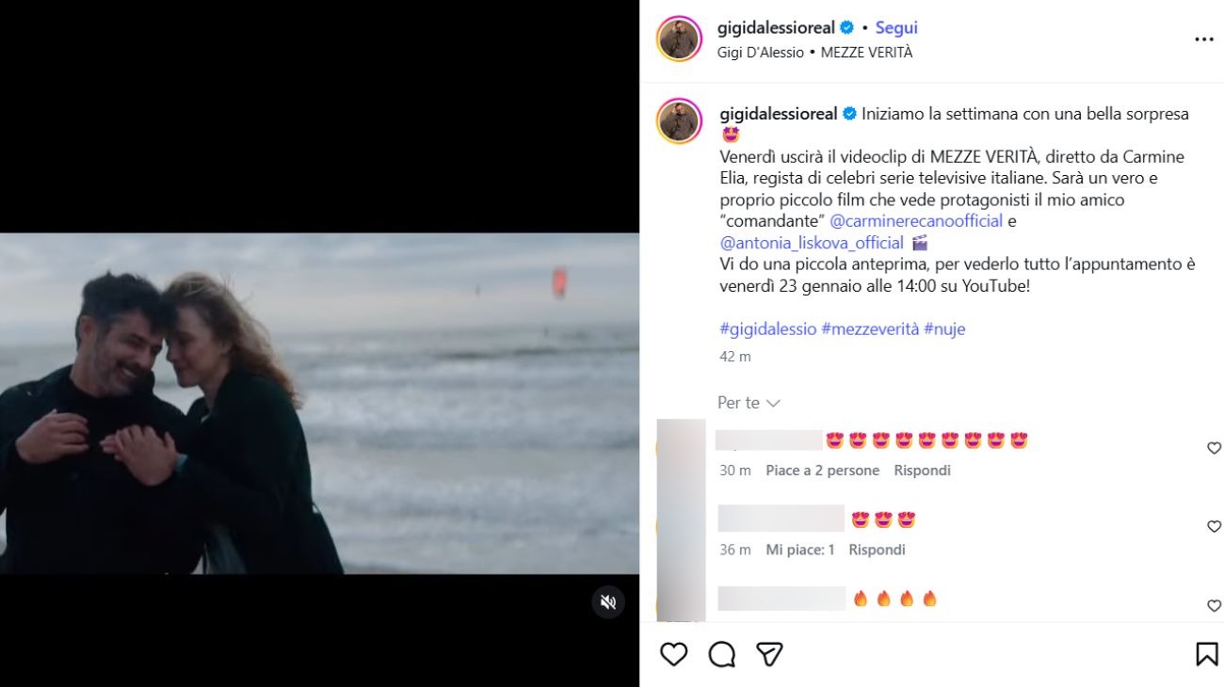
Task: Open the three-dots more options menu
Action: [1203, 40]
